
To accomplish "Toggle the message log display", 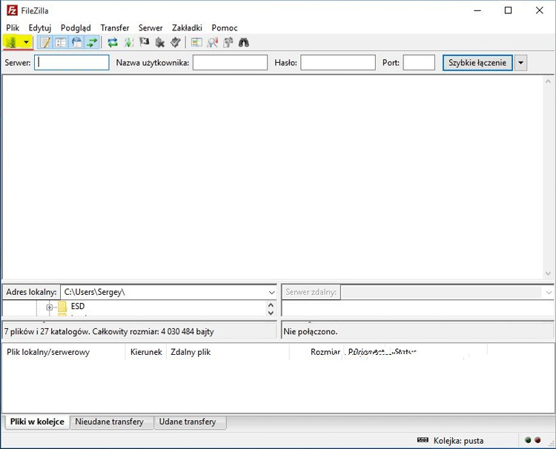I will tap(45, 42).
